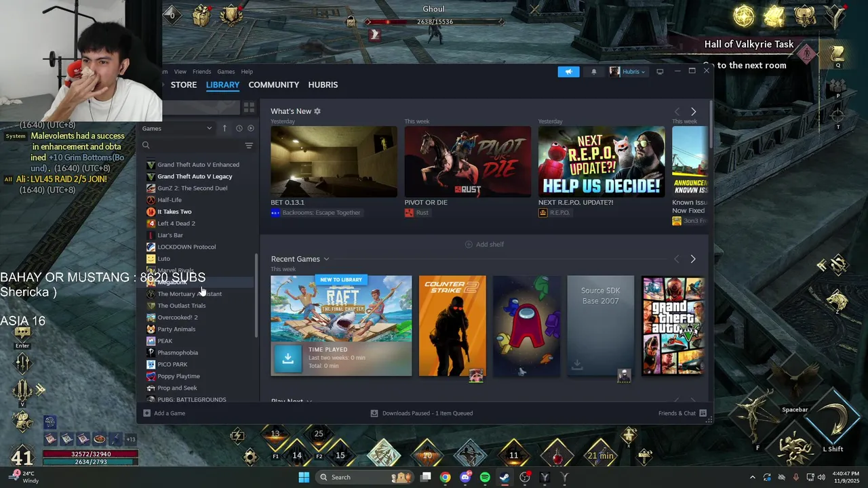The width and height of the screenshot is (868, 488).
Task: Click Add shelf button
Action: tap(484, 244)
